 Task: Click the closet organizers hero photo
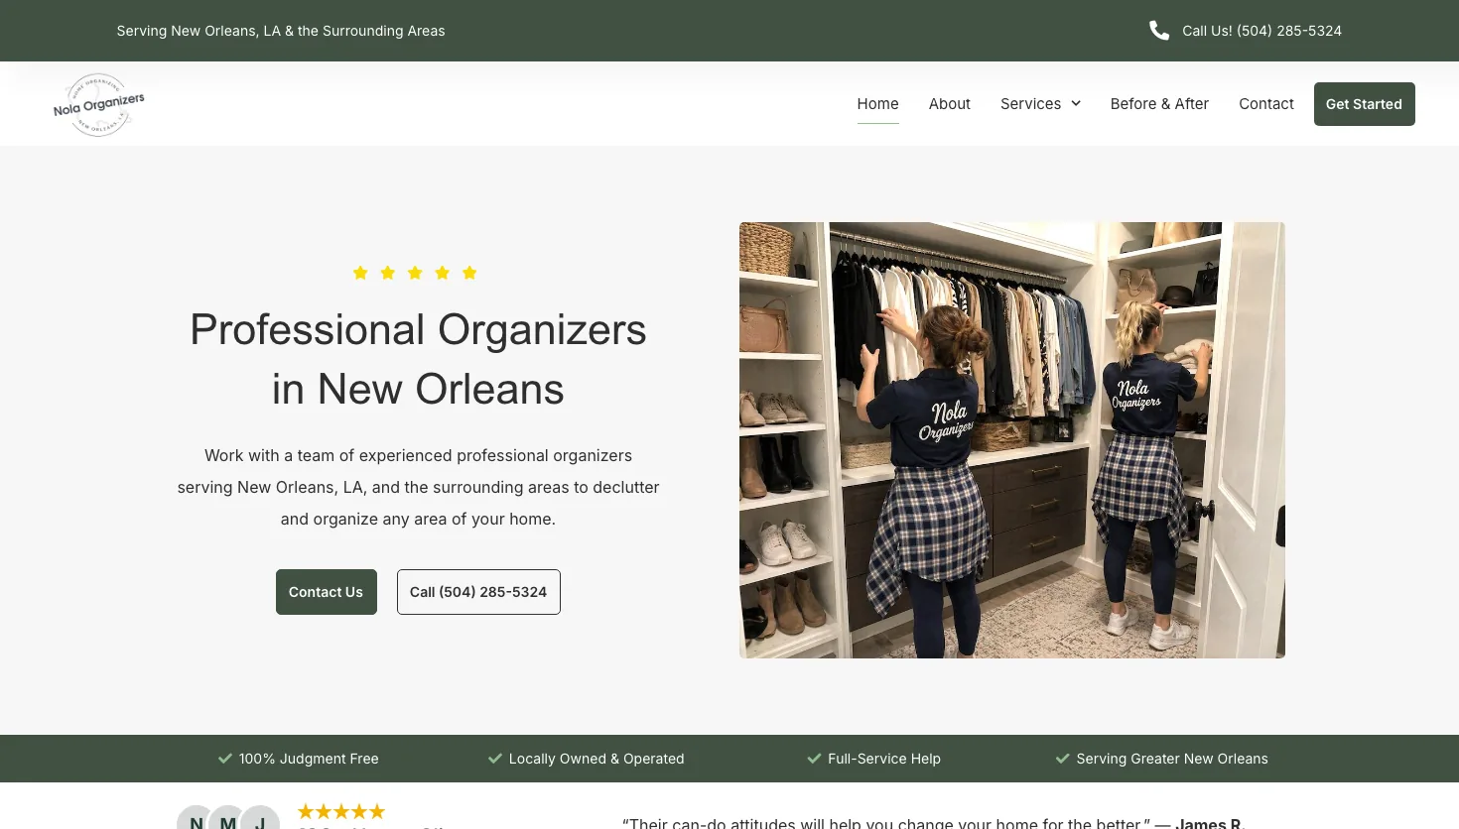[x=1011, y=440]
